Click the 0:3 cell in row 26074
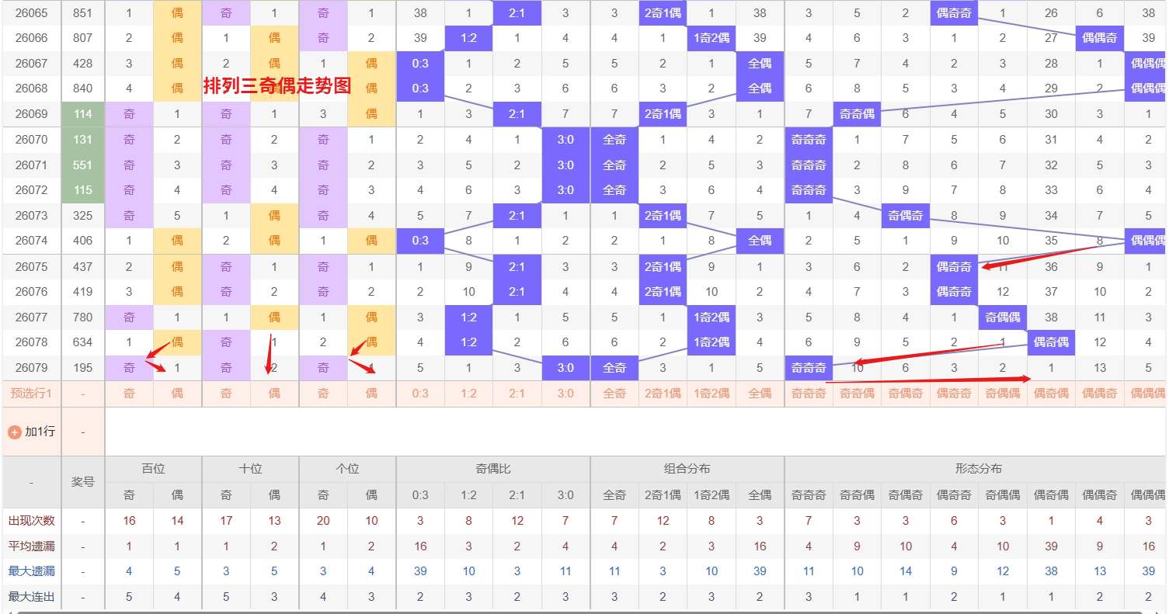Screen dimensions: 1169x614 point(420,241)
